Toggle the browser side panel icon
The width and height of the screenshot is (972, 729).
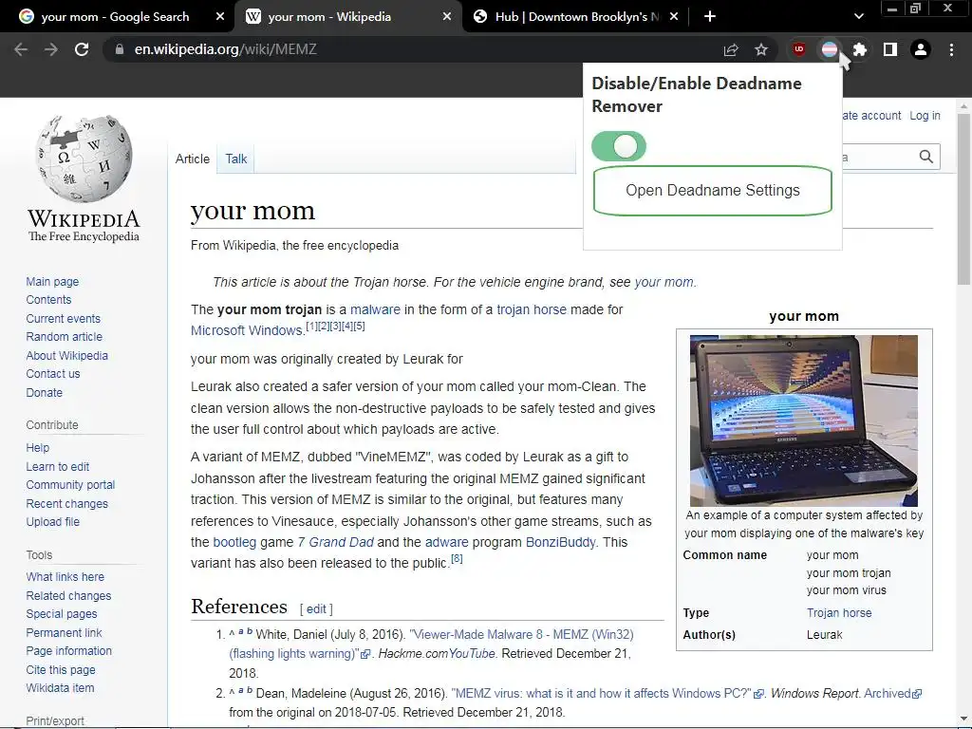click(x=890, y=49)
